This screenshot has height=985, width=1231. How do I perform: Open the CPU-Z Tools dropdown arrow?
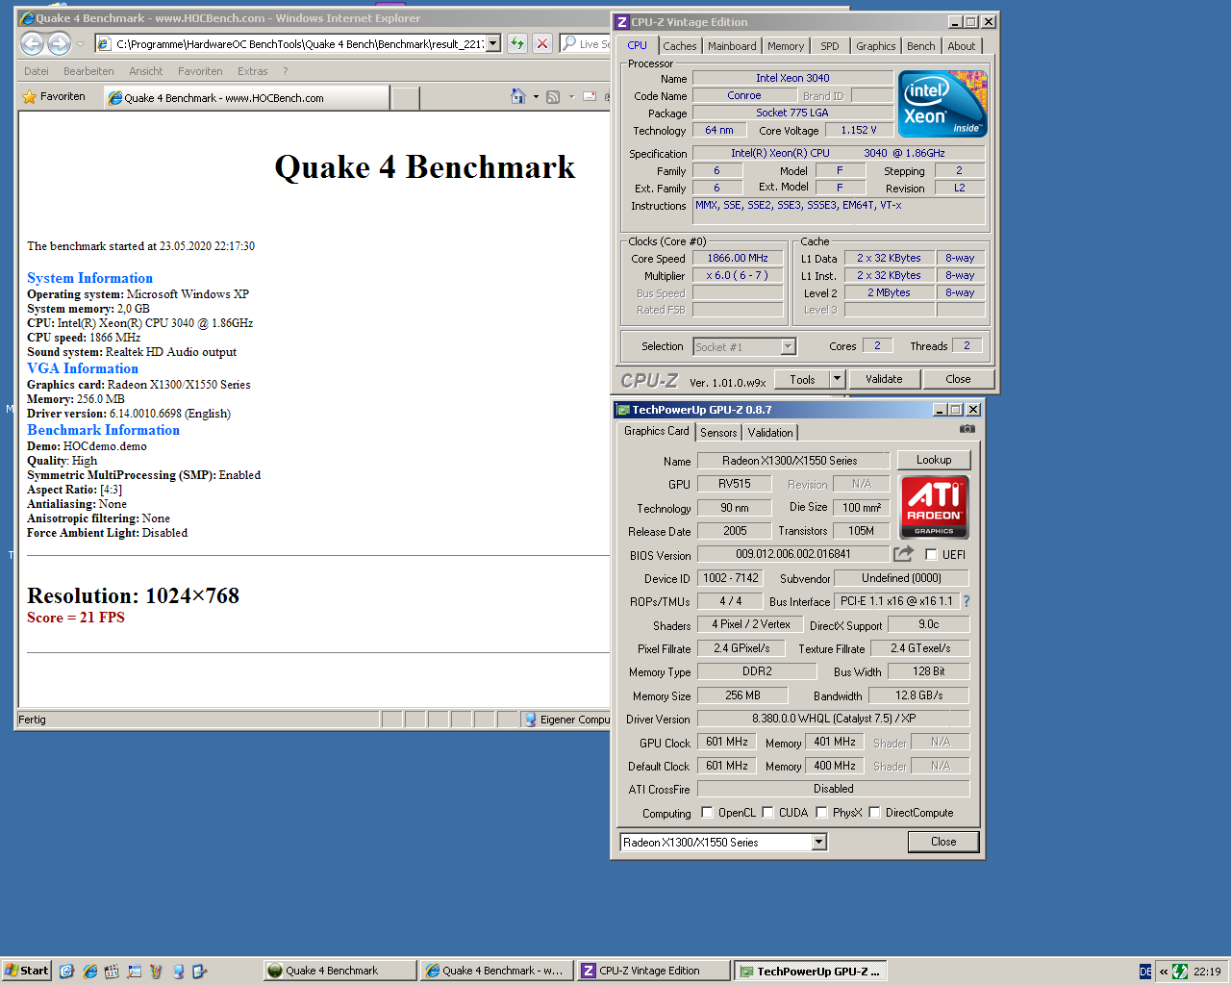click(837, 379)
